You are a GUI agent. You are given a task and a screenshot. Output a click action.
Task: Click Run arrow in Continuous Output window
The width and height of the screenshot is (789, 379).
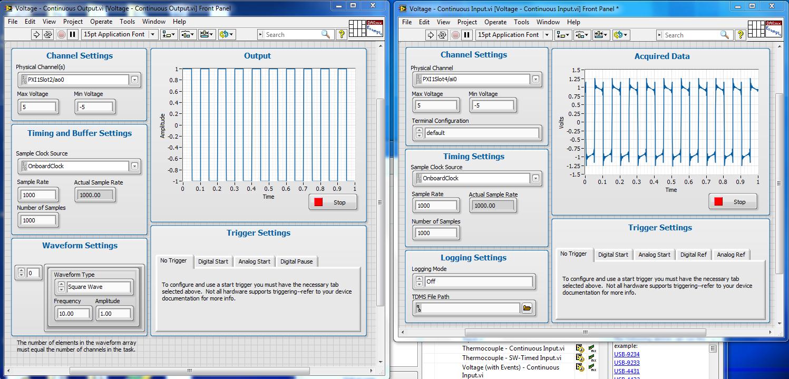pyautogui.click(x=36, y=34)
